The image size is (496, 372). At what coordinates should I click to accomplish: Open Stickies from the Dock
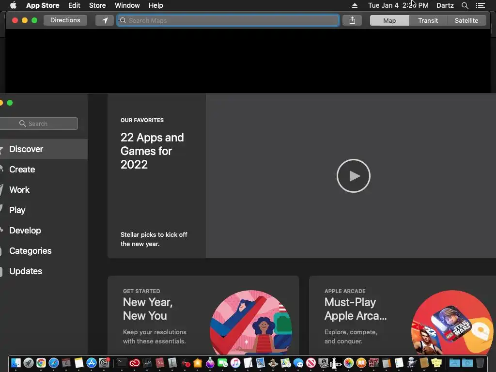(x=436, y=363)
